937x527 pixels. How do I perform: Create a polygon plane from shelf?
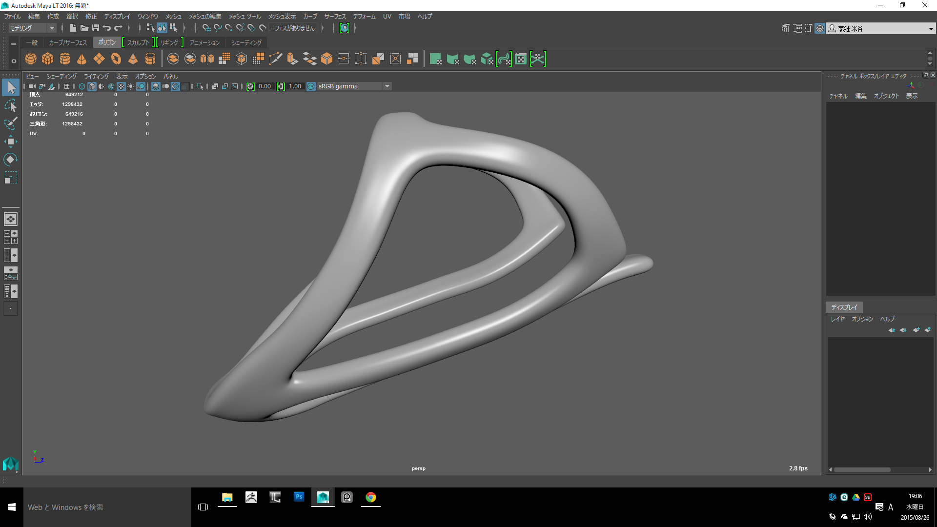(x=99, y=59)
